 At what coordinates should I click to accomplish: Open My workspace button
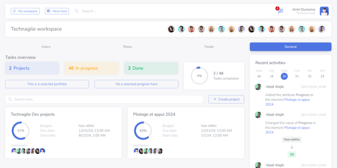coord(25,11)
